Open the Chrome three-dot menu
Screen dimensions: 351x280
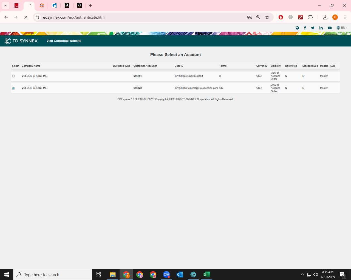[x=345, y=17]
